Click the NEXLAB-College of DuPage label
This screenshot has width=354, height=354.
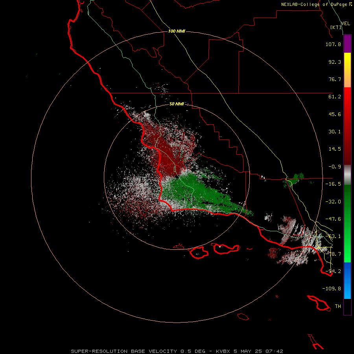pos(316,4)
